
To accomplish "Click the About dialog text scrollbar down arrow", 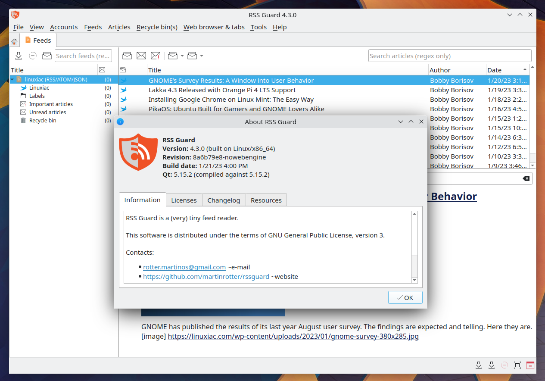I will 414,280.
